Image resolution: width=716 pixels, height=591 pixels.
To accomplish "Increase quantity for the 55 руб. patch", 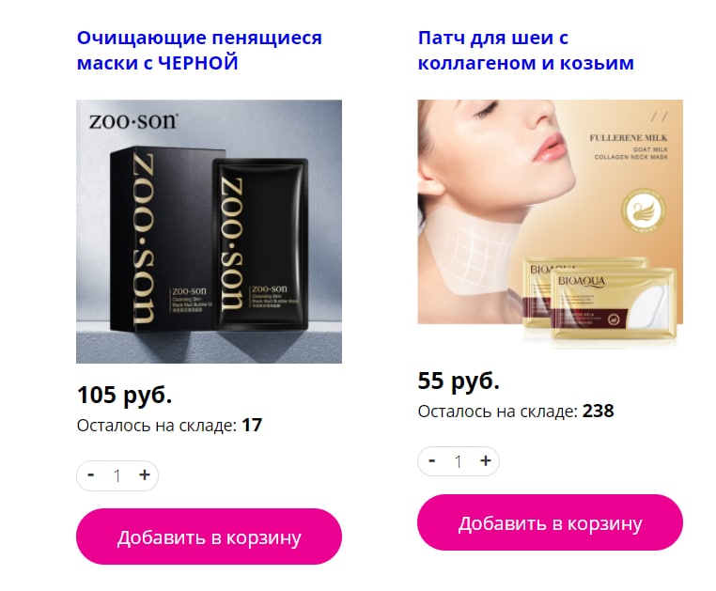I will [486, 461].
